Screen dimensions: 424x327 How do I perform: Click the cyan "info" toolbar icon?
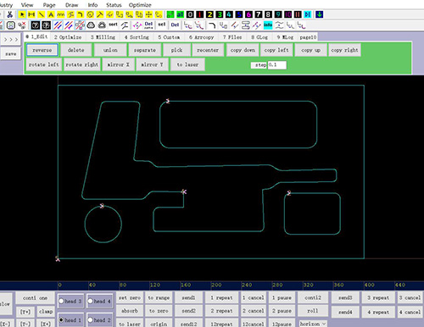[x=268, y=25]
